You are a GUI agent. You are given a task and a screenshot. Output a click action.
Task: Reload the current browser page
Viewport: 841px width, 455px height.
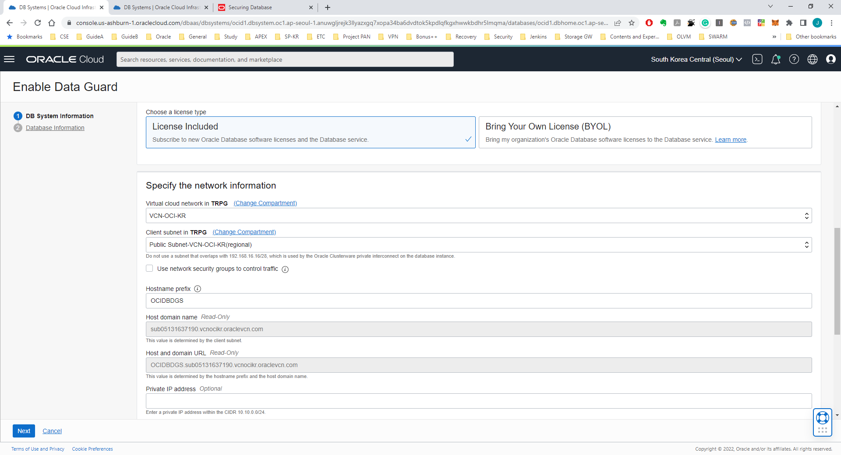(38, 23)
